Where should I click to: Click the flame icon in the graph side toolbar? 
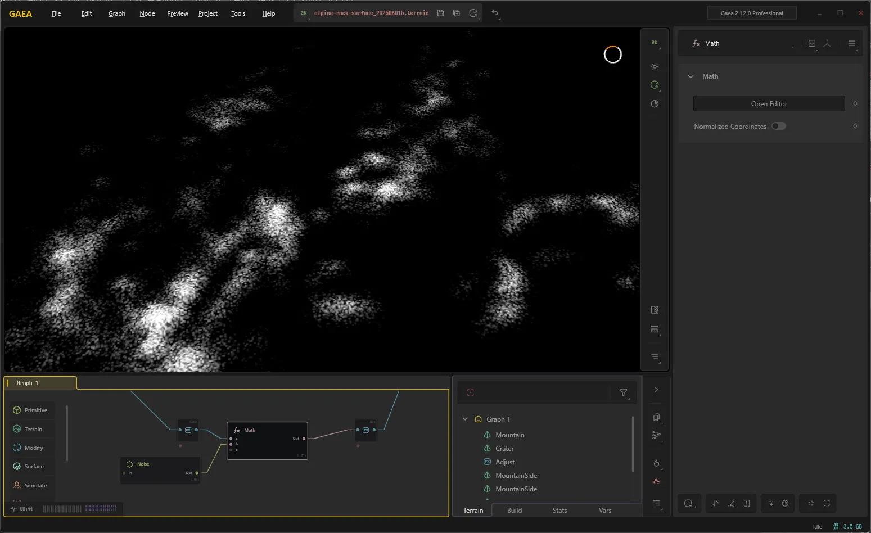[656, 463]
